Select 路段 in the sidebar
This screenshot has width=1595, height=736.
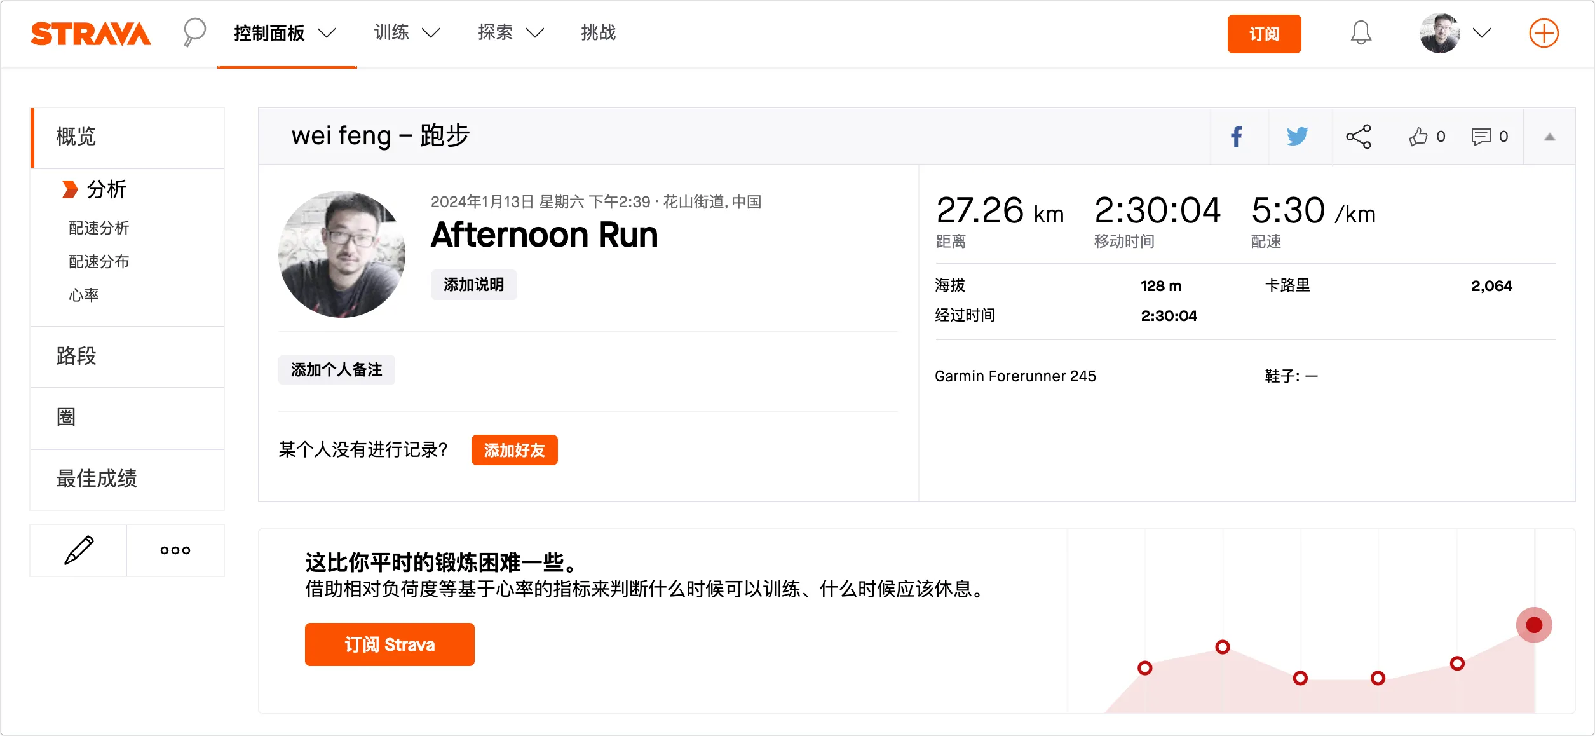click(x=76, y=356)
